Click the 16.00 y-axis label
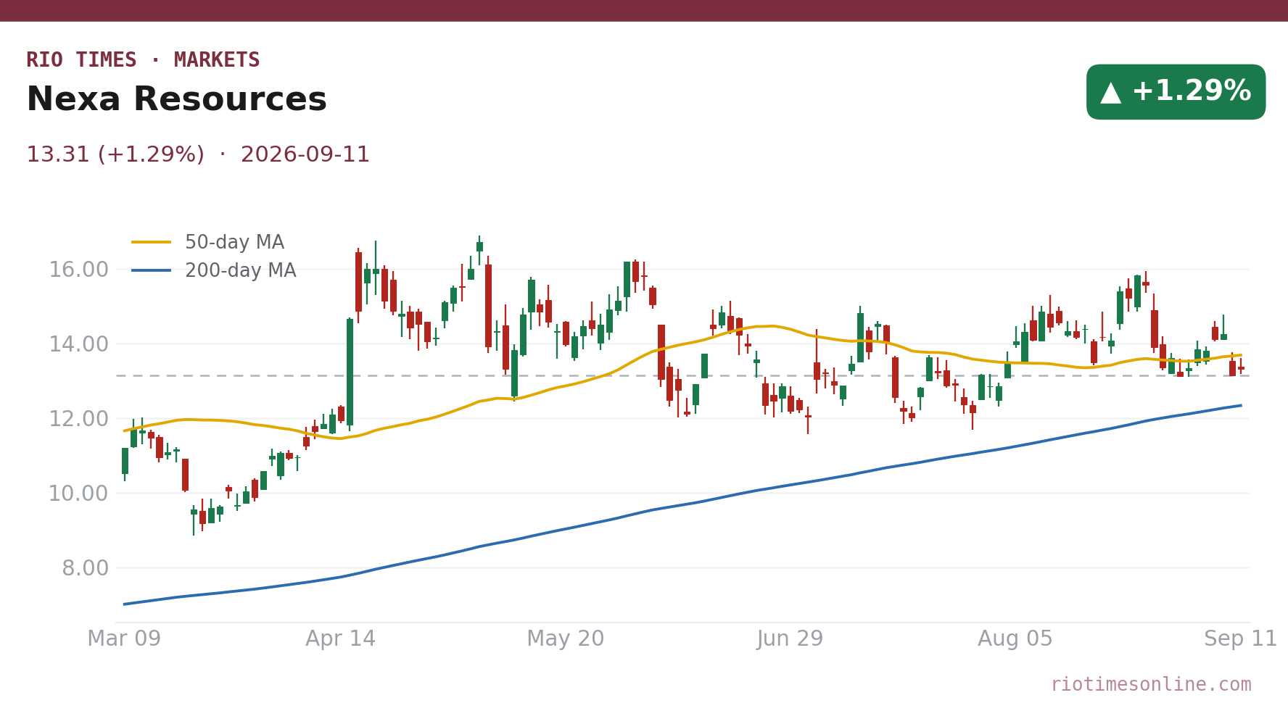 [x=78, y=270]
